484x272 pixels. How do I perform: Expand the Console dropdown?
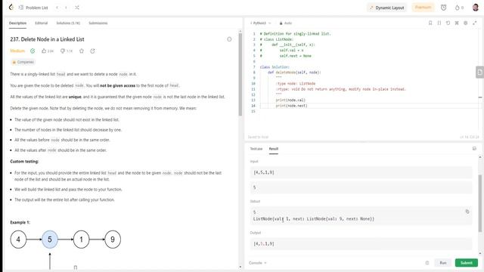258,263
